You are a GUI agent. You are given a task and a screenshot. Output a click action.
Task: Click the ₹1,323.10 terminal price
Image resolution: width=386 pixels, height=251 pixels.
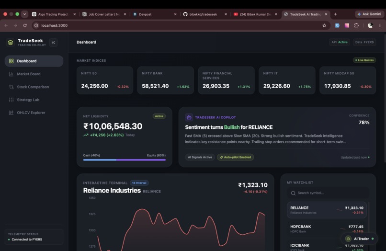click(x=253, y=185)
